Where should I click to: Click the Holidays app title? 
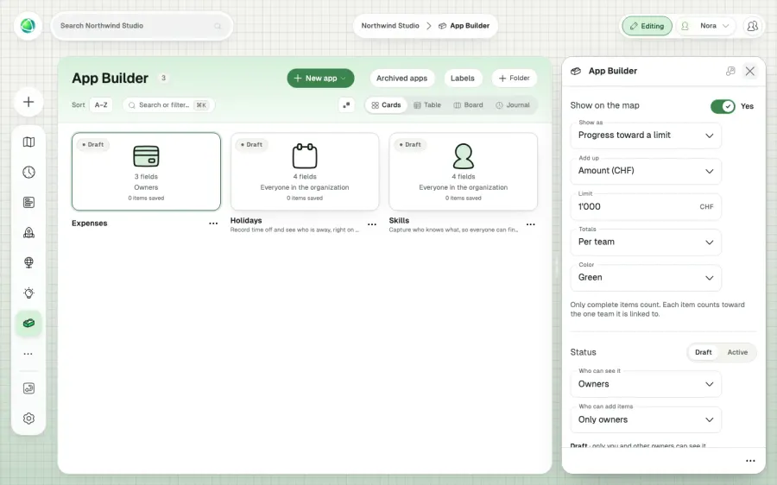coord(246,220)
